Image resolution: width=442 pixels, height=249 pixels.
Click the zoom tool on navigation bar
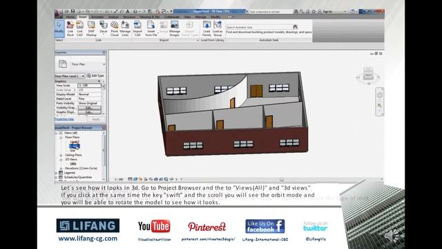coord(380,106)
